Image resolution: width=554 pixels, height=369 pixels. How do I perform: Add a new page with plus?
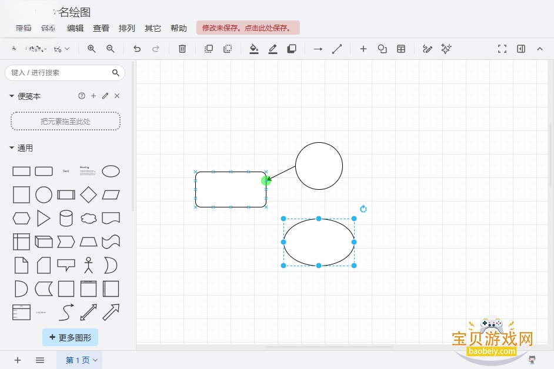pos(18,360)
